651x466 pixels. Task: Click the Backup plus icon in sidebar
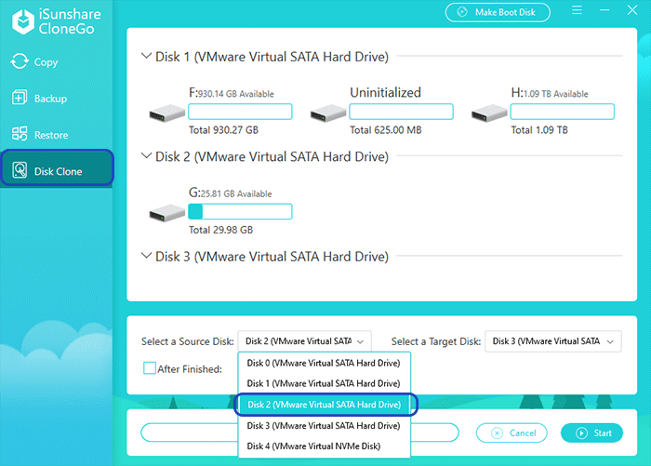[x=20, y=99]
